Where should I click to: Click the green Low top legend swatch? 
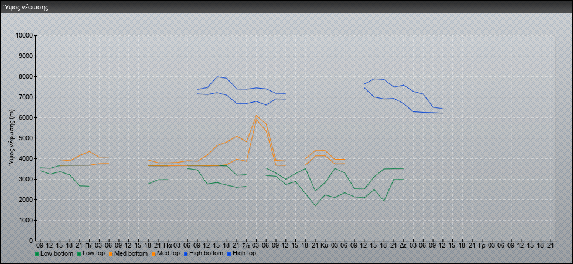(79, 254)
